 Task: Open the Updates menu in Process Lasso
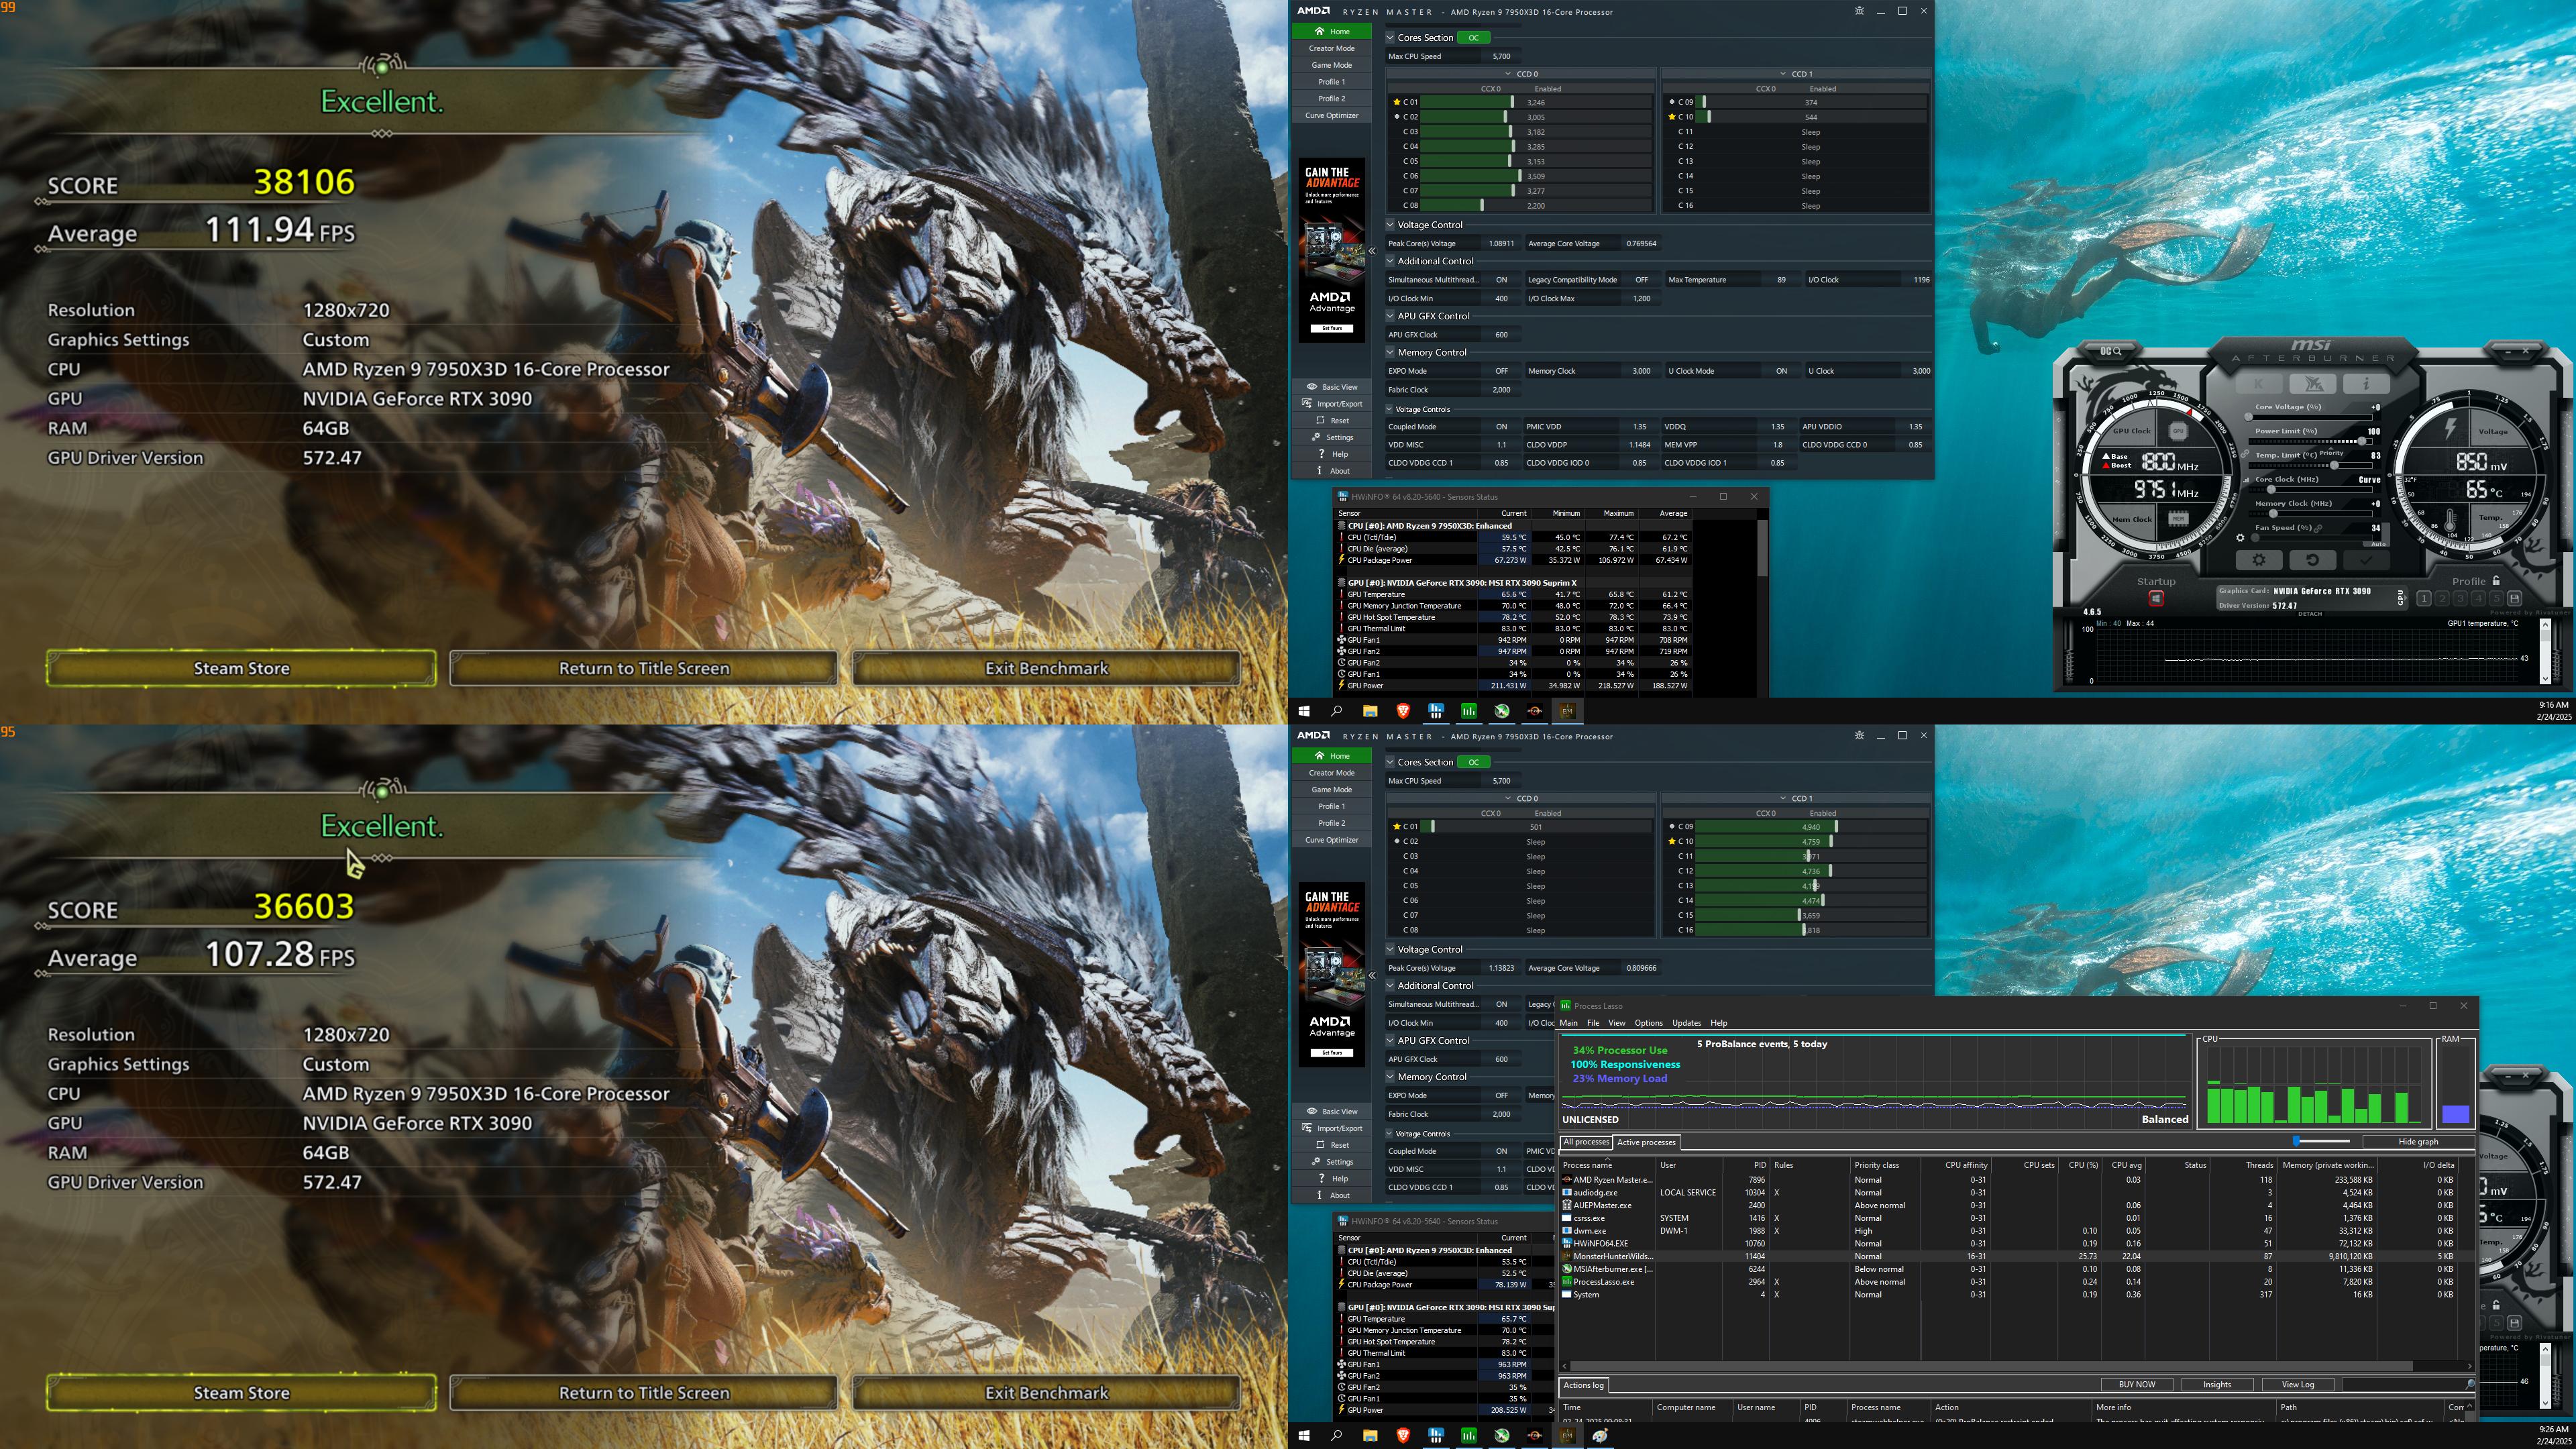tap(1686, 1023)
